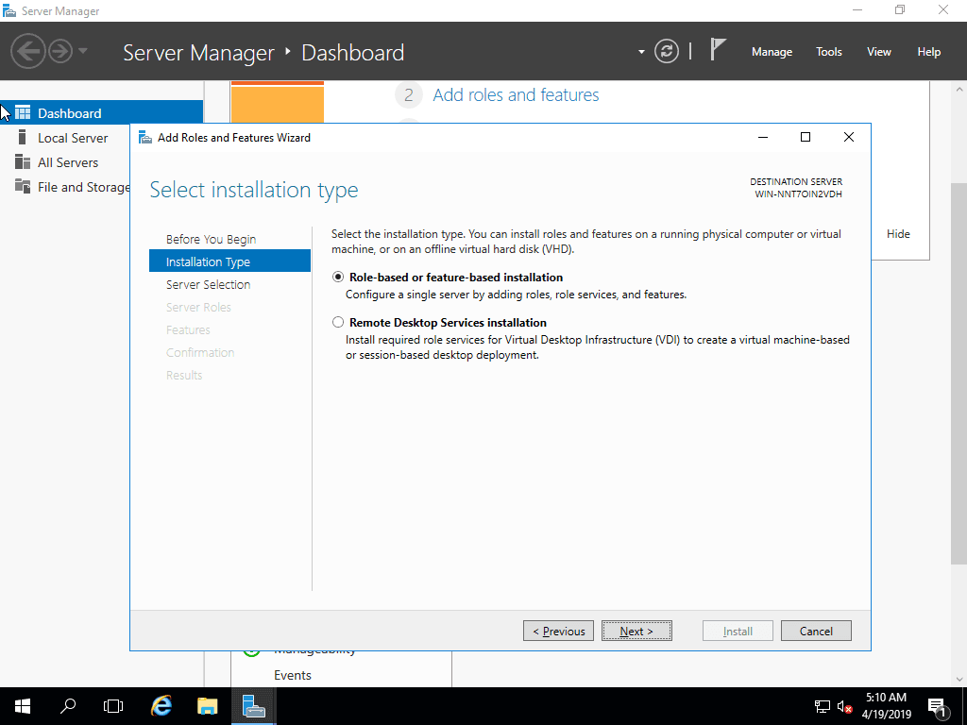Maximize the Add Roles and Features Wizard

click(805, 137)
